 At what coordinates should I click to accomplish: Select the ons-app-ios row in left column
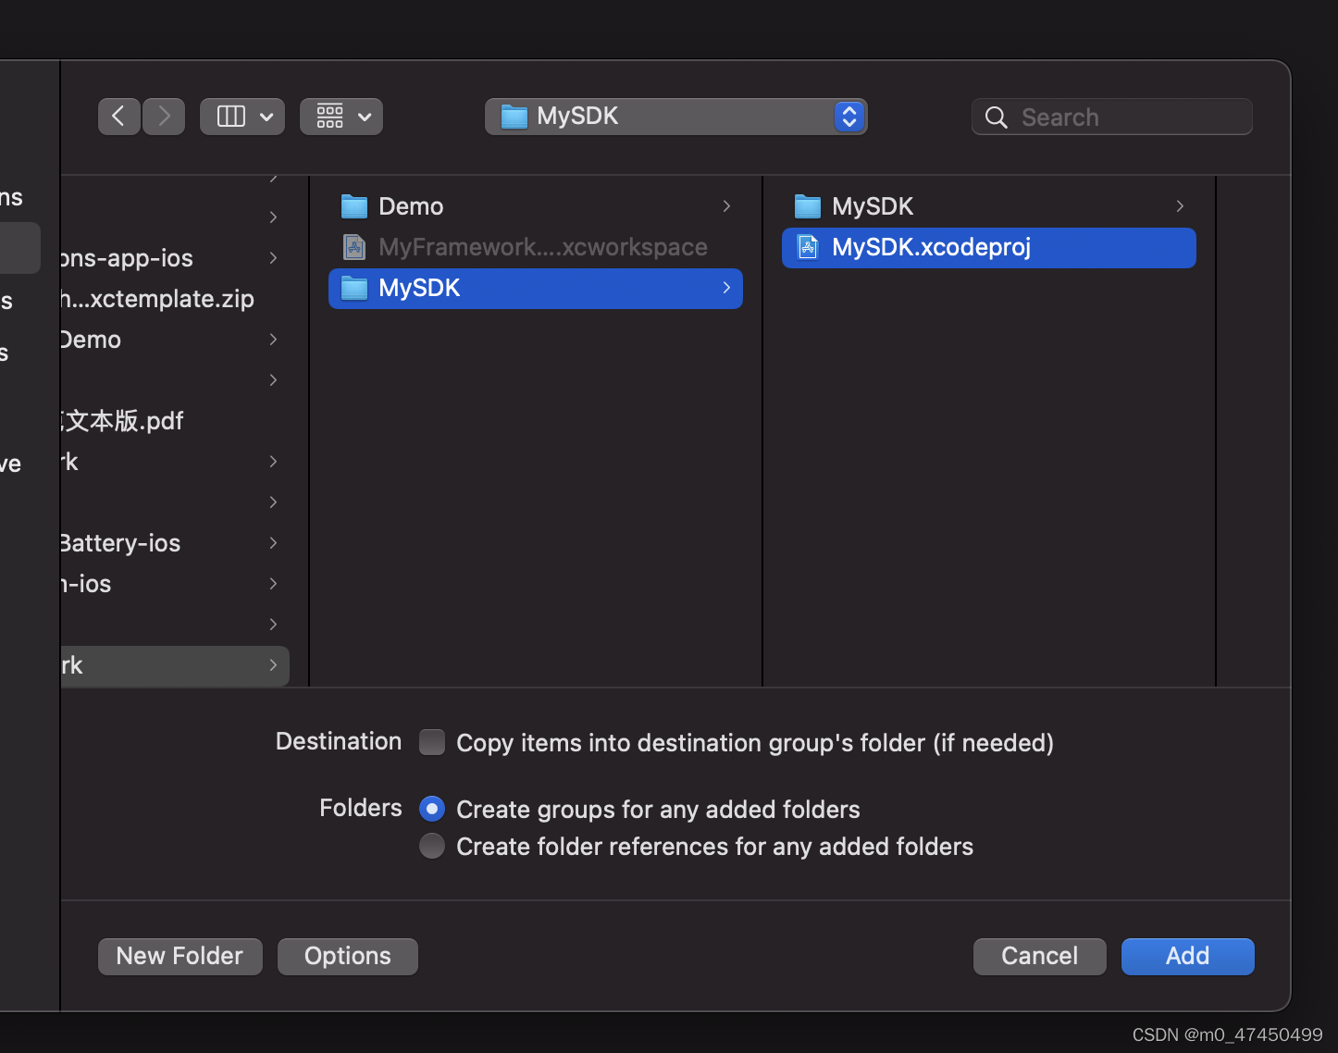click(x=175, y=258)
